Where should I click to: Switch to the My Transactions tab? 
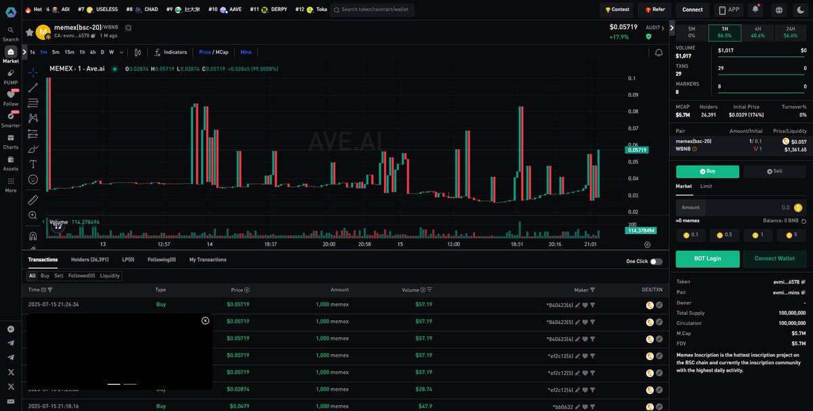pyautogui.click(x=208, y=260)
